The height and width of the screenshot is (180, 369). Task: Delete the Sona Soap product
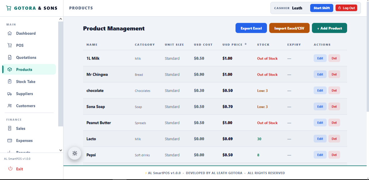click(334, 107)
